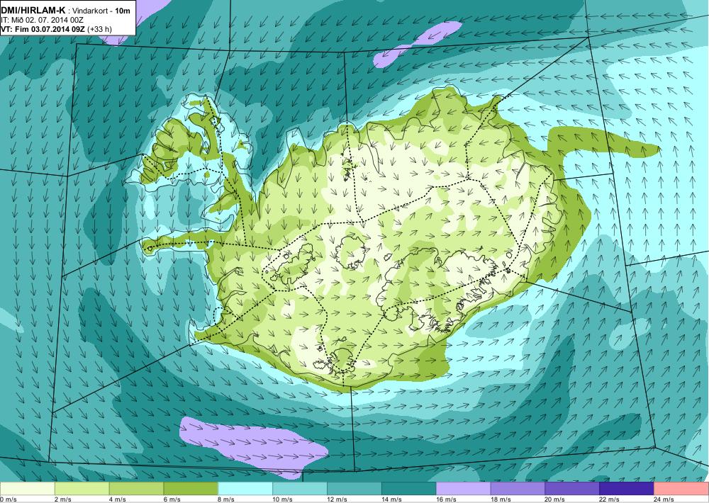Pick the medium green 4–6 m/s legend swatch
Viewport: 709px width, 503px height.
[136, 489]
